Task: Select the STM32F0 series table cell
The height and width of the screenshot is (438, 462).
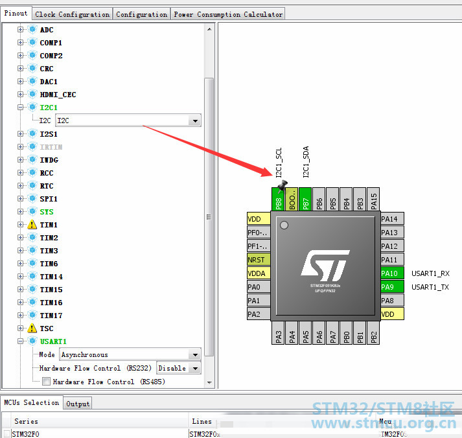Action: (x=99, y=434)
